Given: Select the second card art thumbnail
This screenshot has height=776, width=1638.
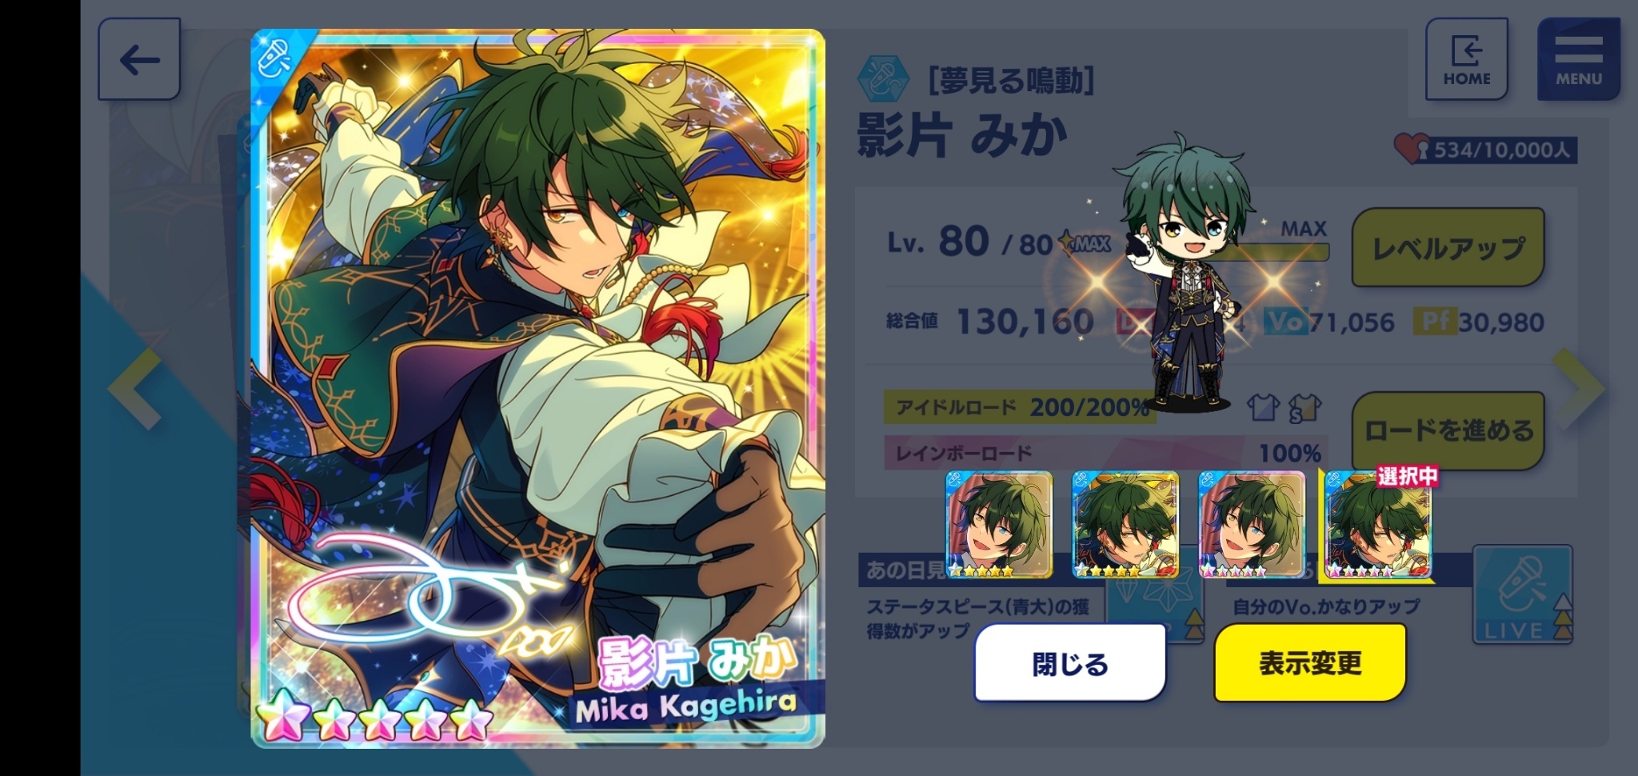Looking at the screenshot, I should 1125,525.
